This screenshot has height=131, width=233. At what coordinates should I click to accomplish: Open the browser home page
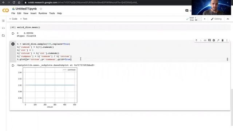[19, 3]
